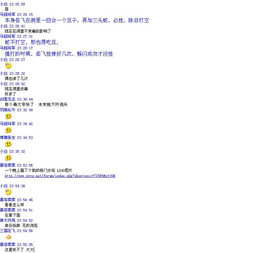Click 小白's thinking emoji at 23:35:32
The width and height of the screenshot is (269, 253).
[8, 158]
